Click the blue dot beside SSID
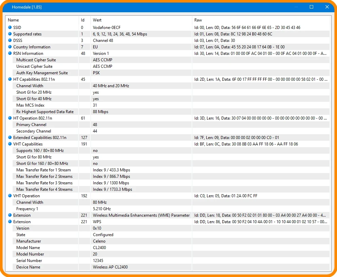This screenshot has width=337, height=277. [10, 27]
